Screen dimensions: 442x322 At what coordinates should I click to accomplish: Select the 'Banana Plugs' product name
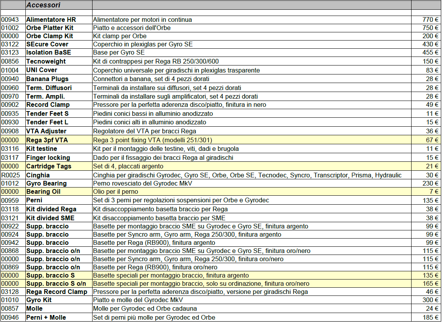47,79
